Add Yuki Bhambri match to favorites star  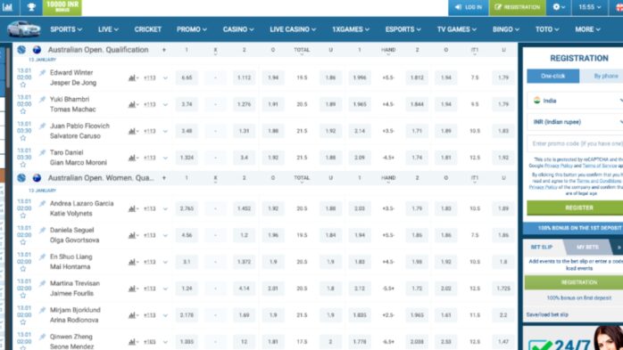tap(23, 111)
